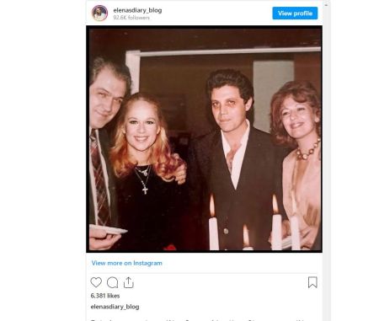
Task: Open the vintage group photo post
Action: tap(204, 139)
